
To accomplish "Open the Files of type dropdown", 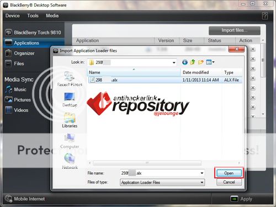I will [x=162, y=182].
